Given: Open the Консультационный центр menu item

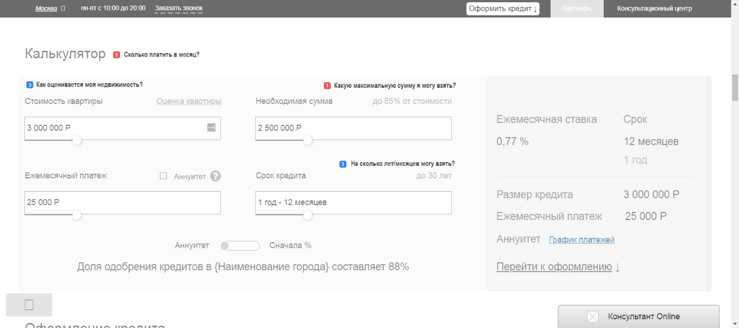Looking at the screenshot, I should click(654, 9).
